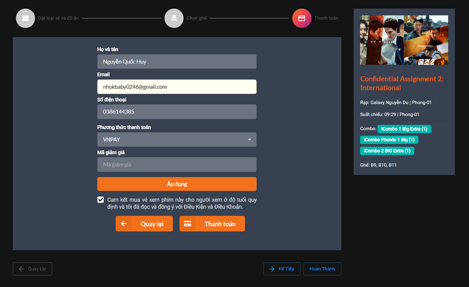Image resolution: width=469 pixels, height=287 pixels.
Task: Click the email field containing nhokbaby0246@gmail.com
Action: 177,87
